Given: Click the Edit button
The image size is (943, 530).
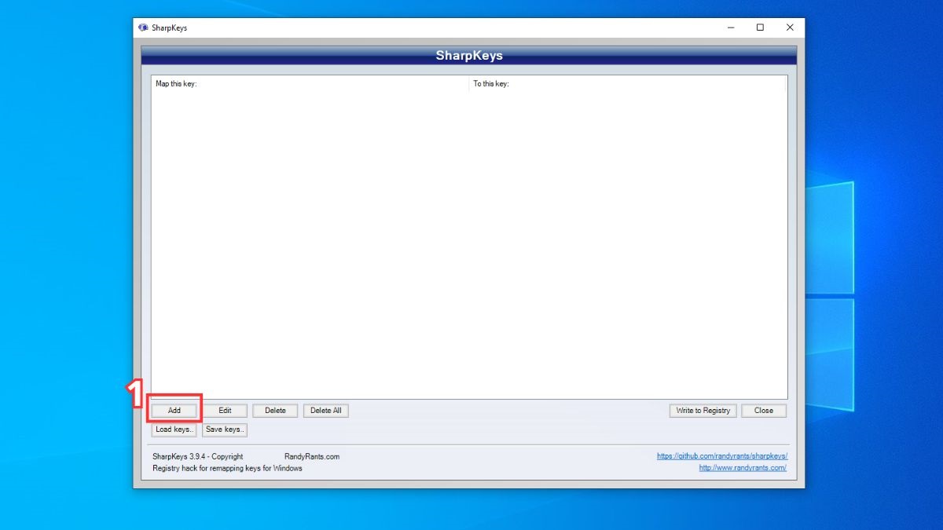Looking at the screenshot, I should [x=225, y=411].
